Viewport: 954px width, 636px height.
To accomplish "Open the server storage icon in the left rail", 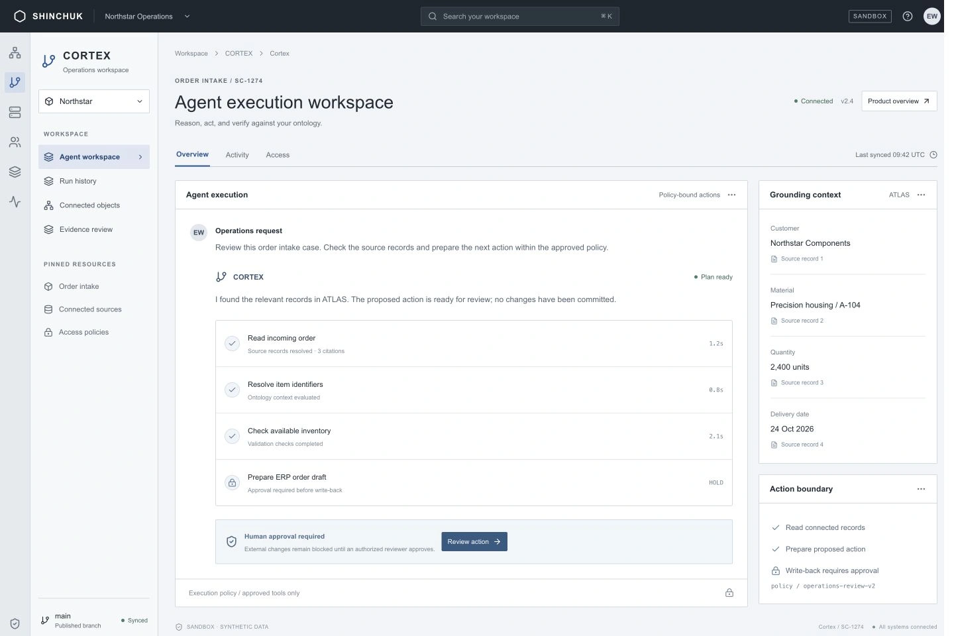I will point(15,113).
